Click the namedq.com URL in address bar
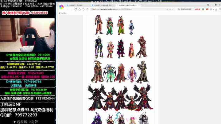The width and height of the screenshot is (221, 124). [x=114, y=9]
